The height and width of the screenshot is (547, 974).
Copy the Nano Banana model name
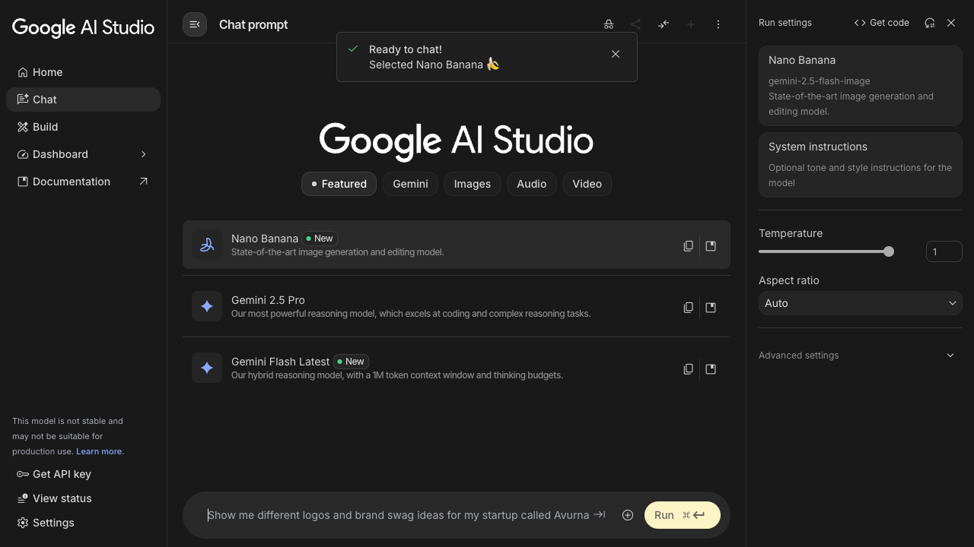688,246
